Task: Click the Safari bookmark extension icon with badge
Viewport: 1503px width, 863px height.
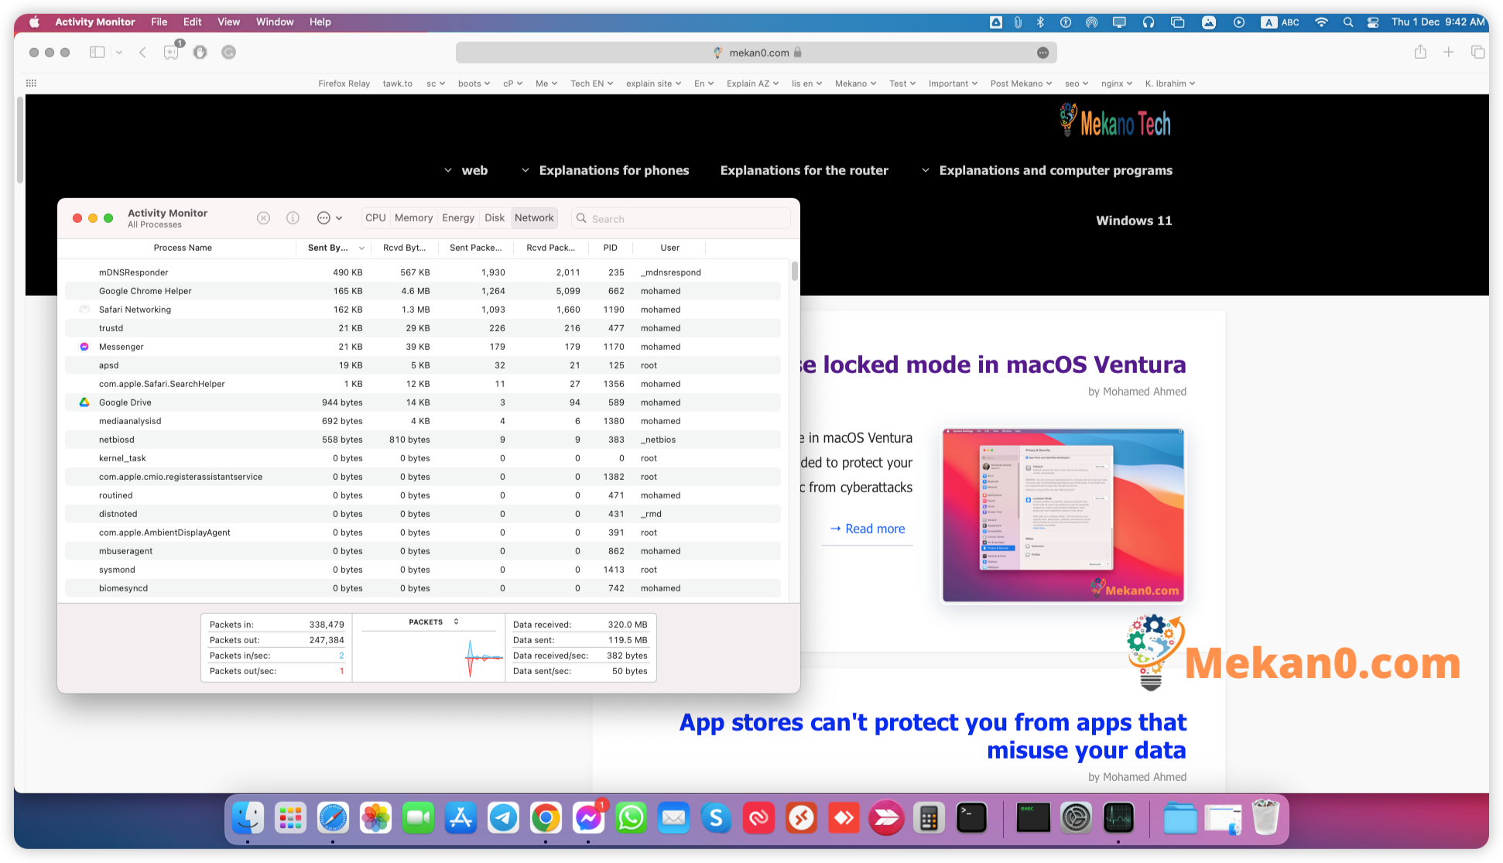Action: [172, 51]
